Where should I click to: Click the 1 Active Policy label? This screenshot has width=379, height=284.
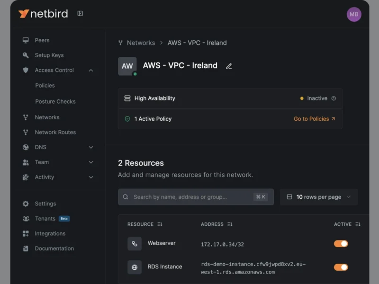153,119
